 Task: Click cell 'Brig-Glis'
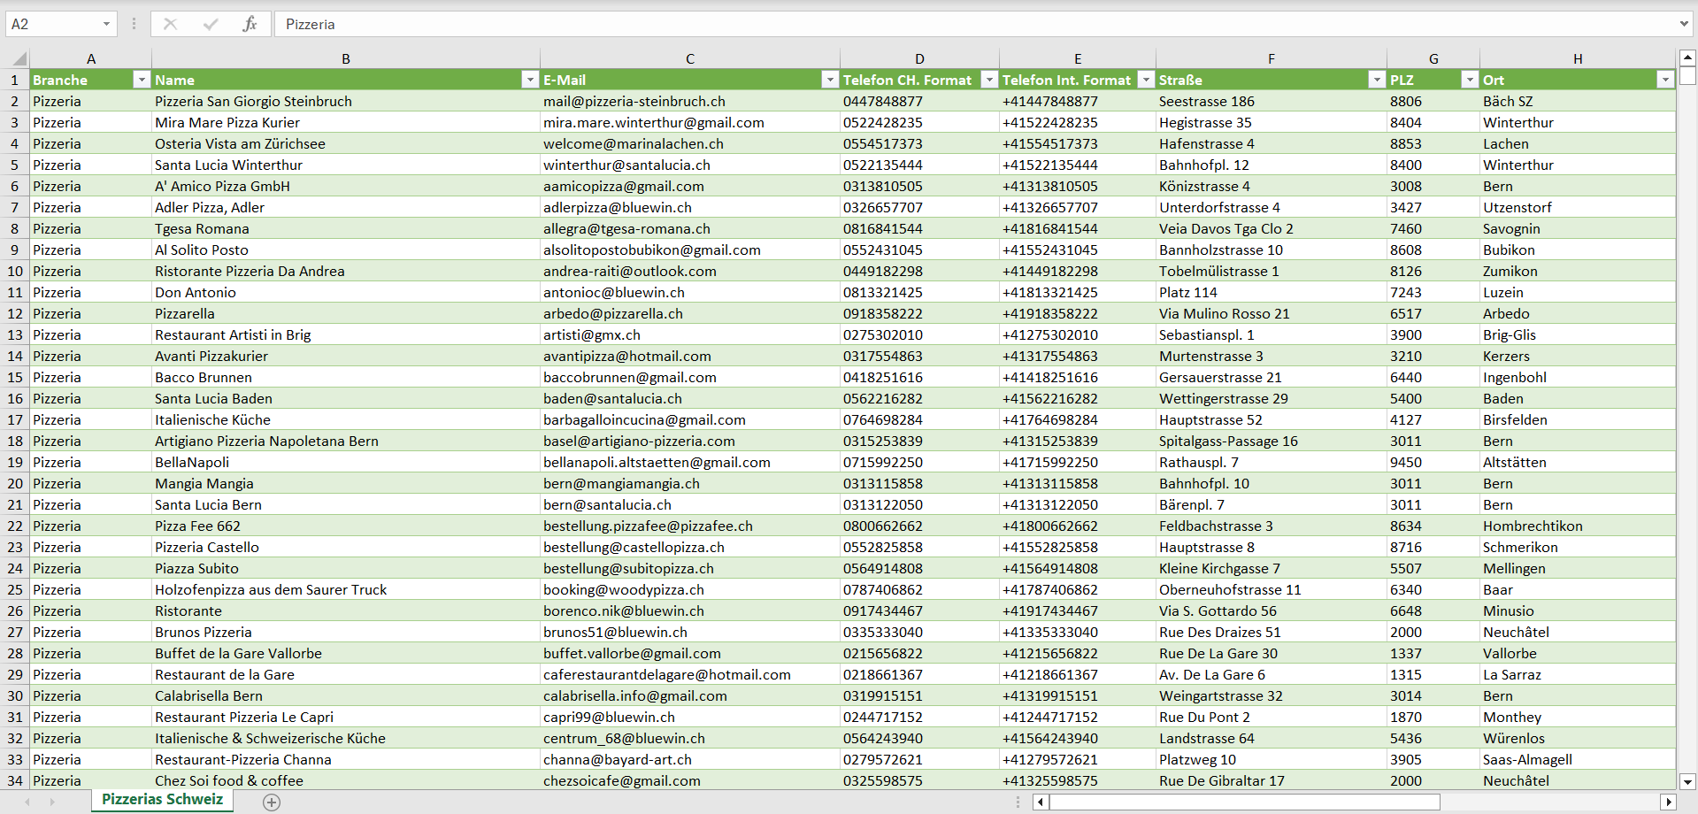coord(1578,334)
